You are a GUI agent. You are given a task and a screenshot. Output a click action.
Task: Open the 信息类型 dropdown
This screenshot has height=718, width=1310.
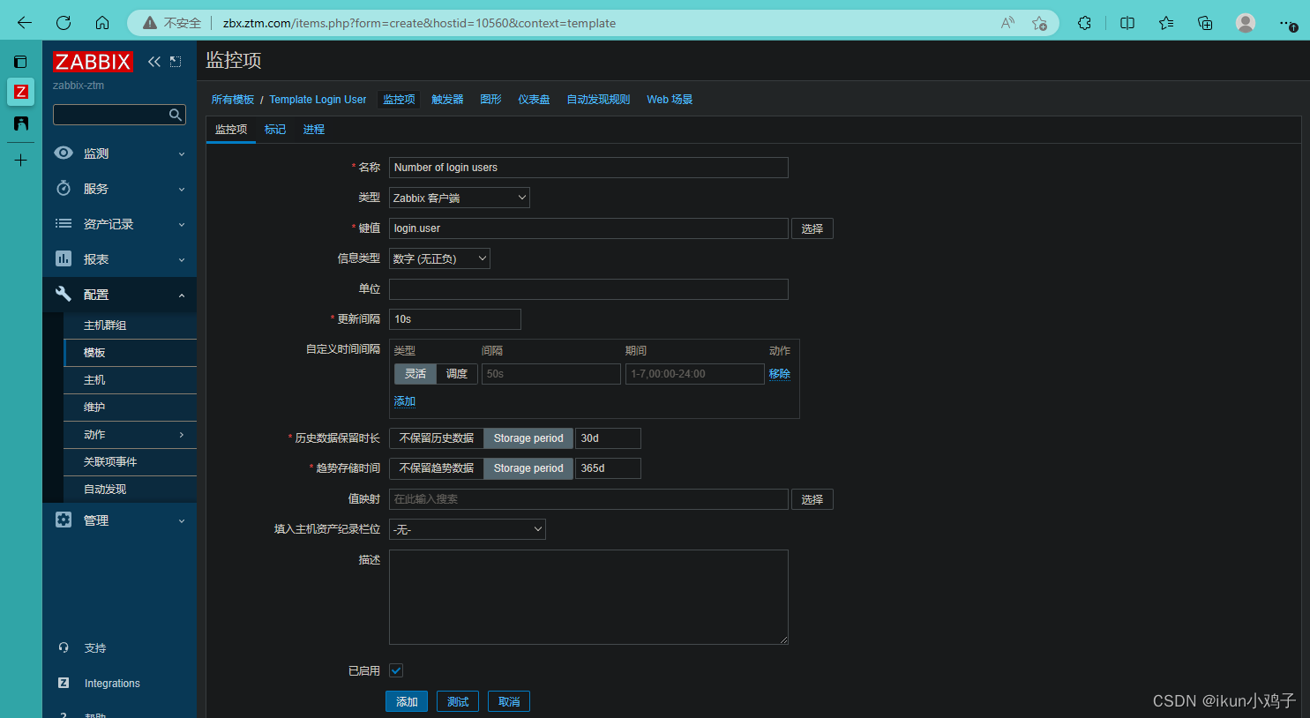(x=439, y=258)
